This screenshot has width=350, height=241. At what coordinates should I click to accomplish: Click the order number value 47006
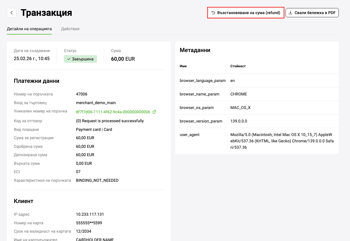81,94
